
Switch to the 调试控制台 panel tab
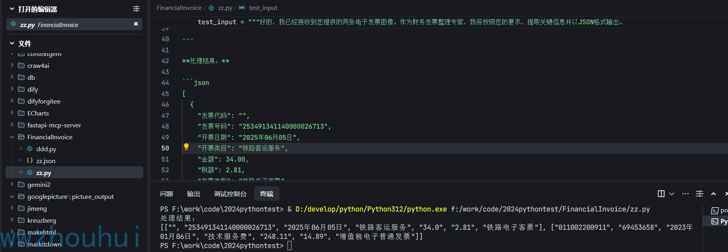(x=230, y=194)
